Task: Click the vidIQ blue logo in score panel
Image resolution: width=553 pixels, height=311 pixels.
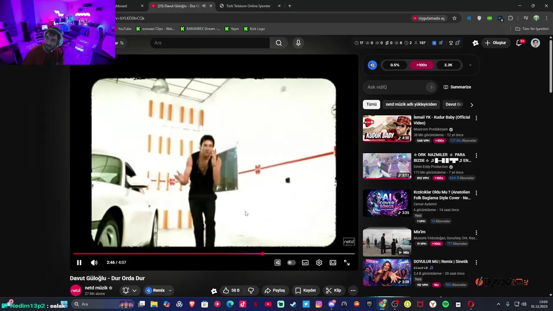Action: [372, 65]
